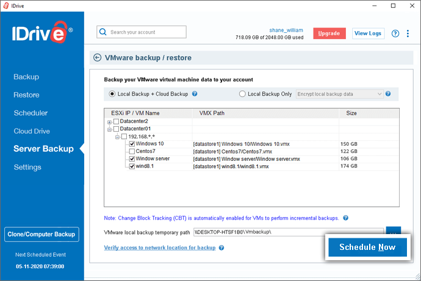This screenshot has height=281, width=421.
Task: Open the help question mark icon in header
Action: point(395,34)
